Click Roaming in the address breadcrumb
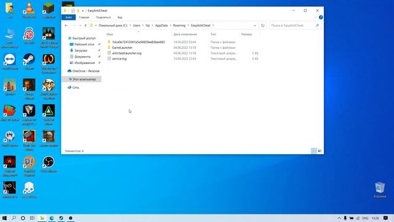Viewport: 394px width, 222px height. 179,25
